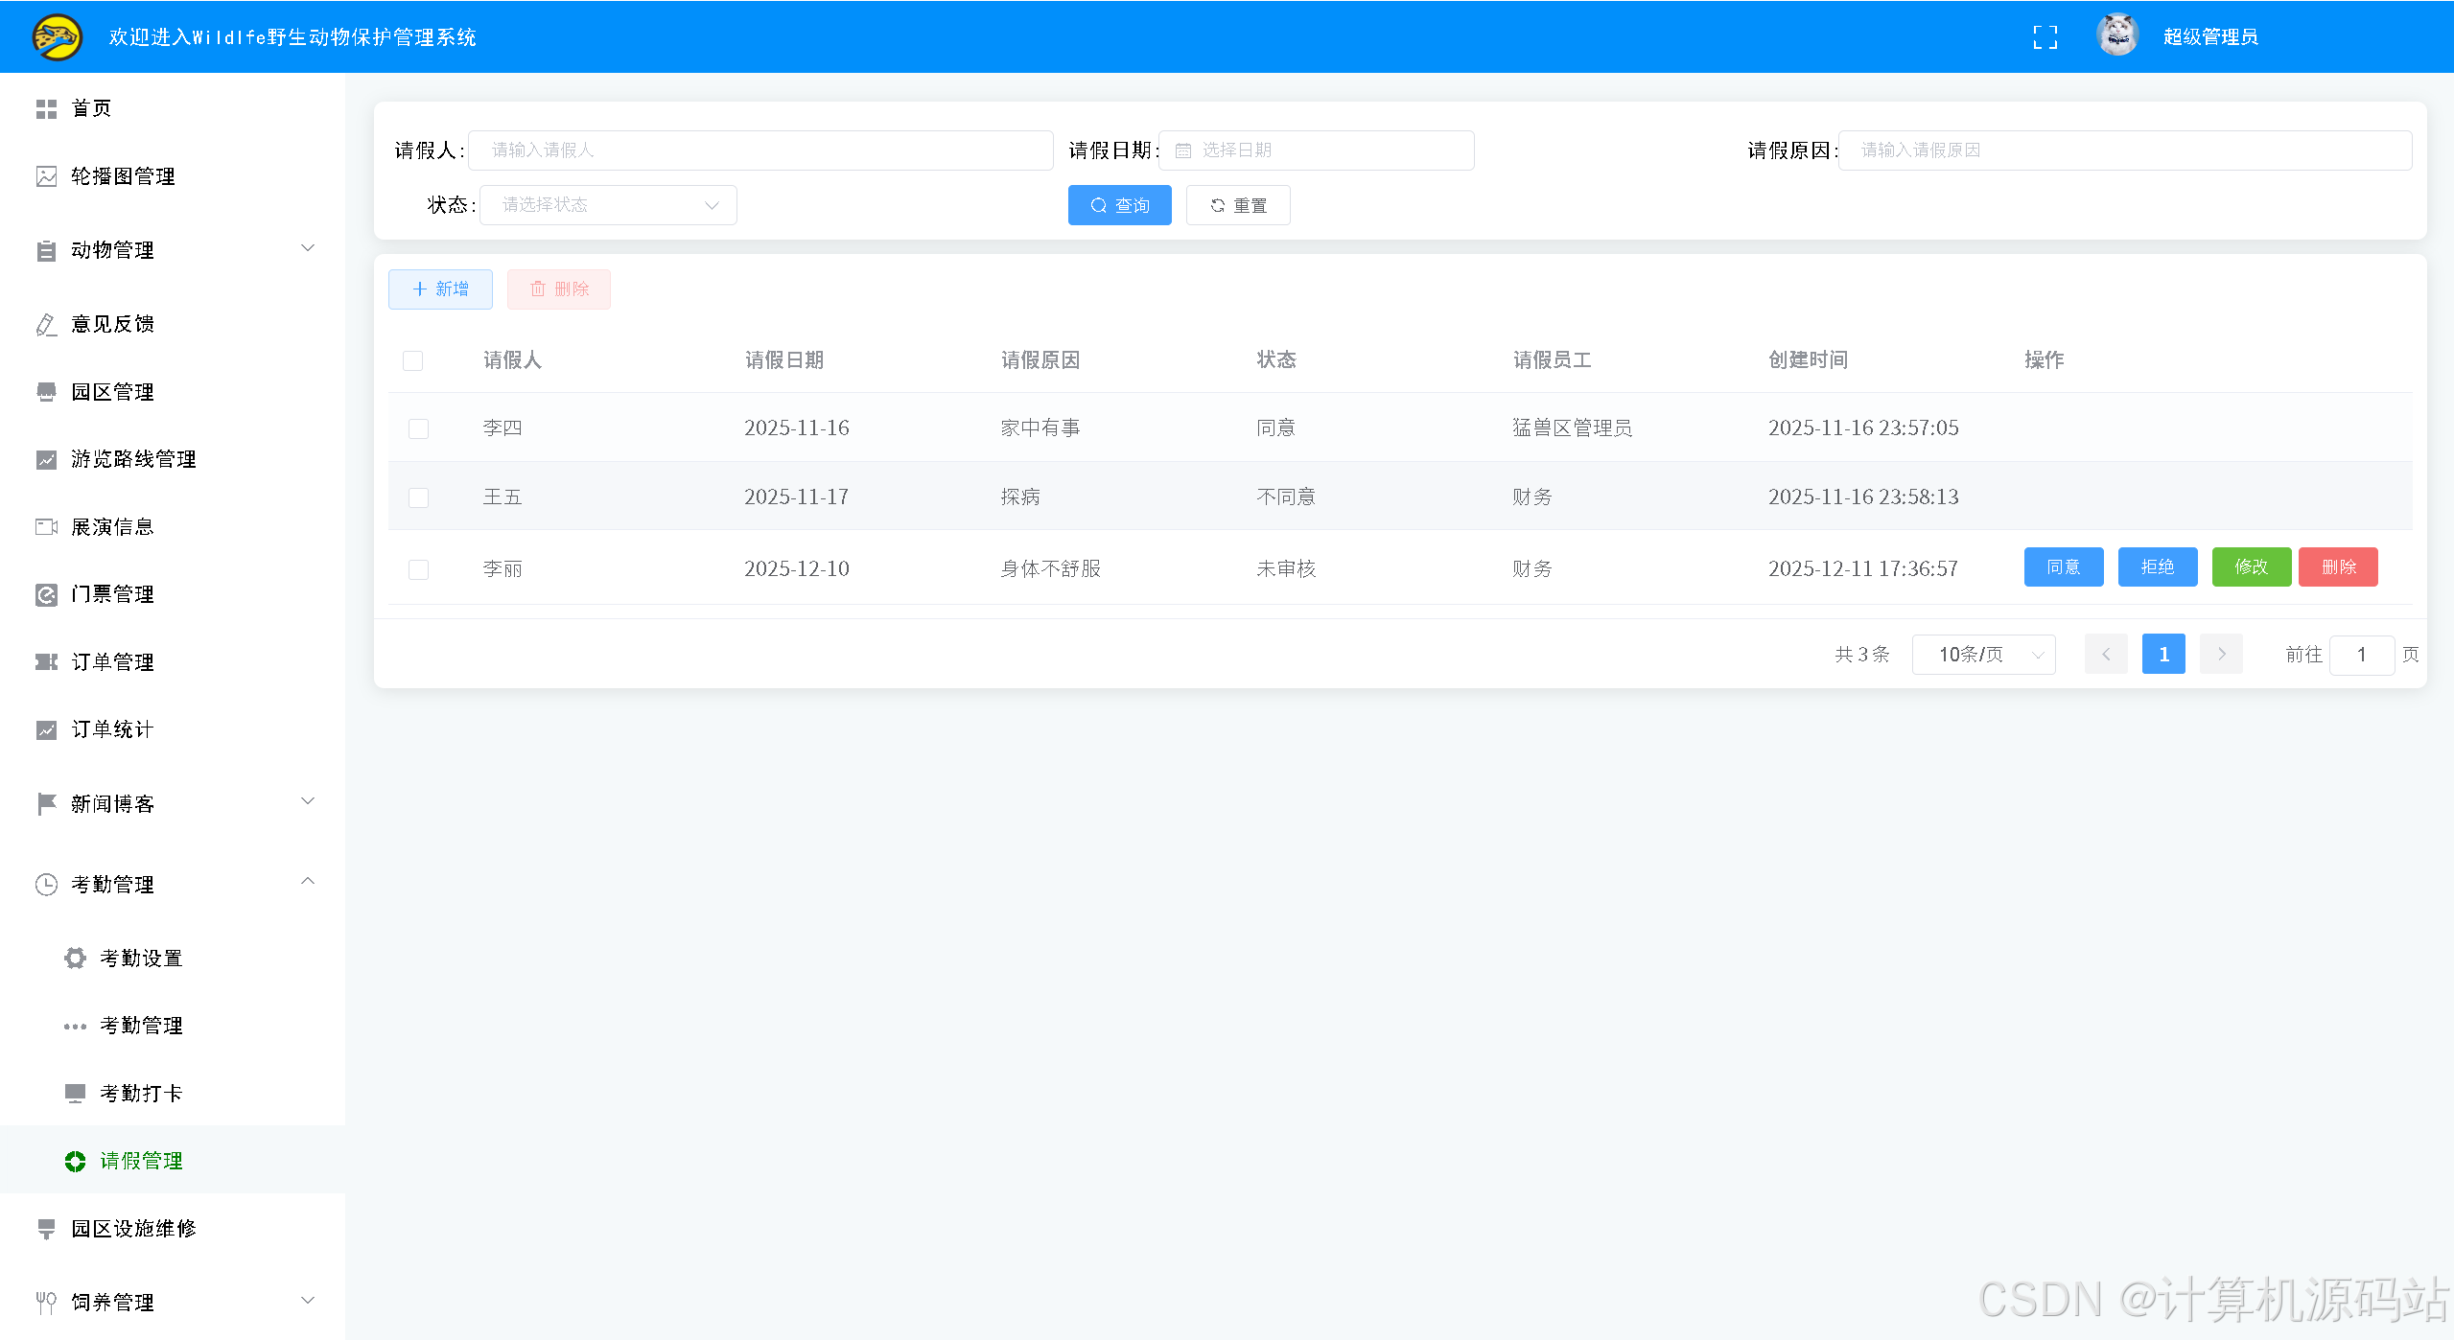Viewport: 2454px width, 1340px height.
Task: Click the 不同意 status cell
Action: (x=1286, y=497)
